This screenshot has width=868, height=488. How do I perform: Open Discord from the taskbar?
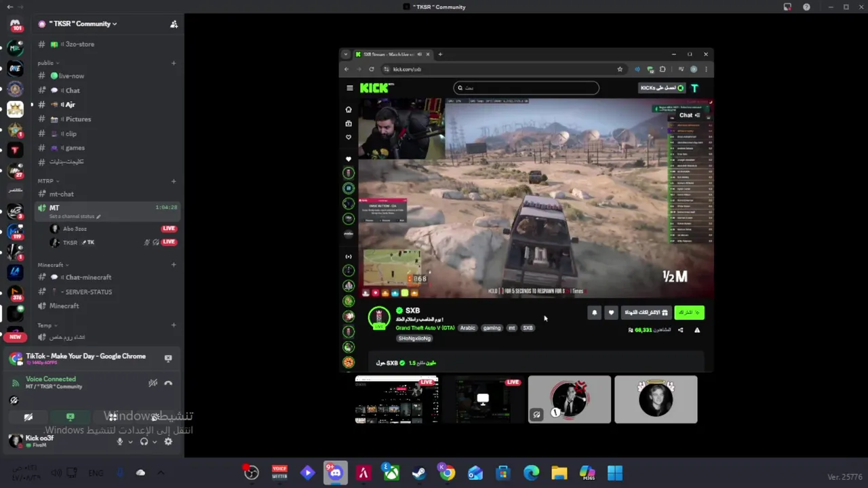tap(335, 473)
